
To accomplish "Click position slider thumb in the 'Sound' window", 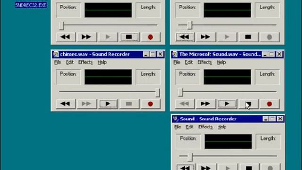I will coord(190,157).
